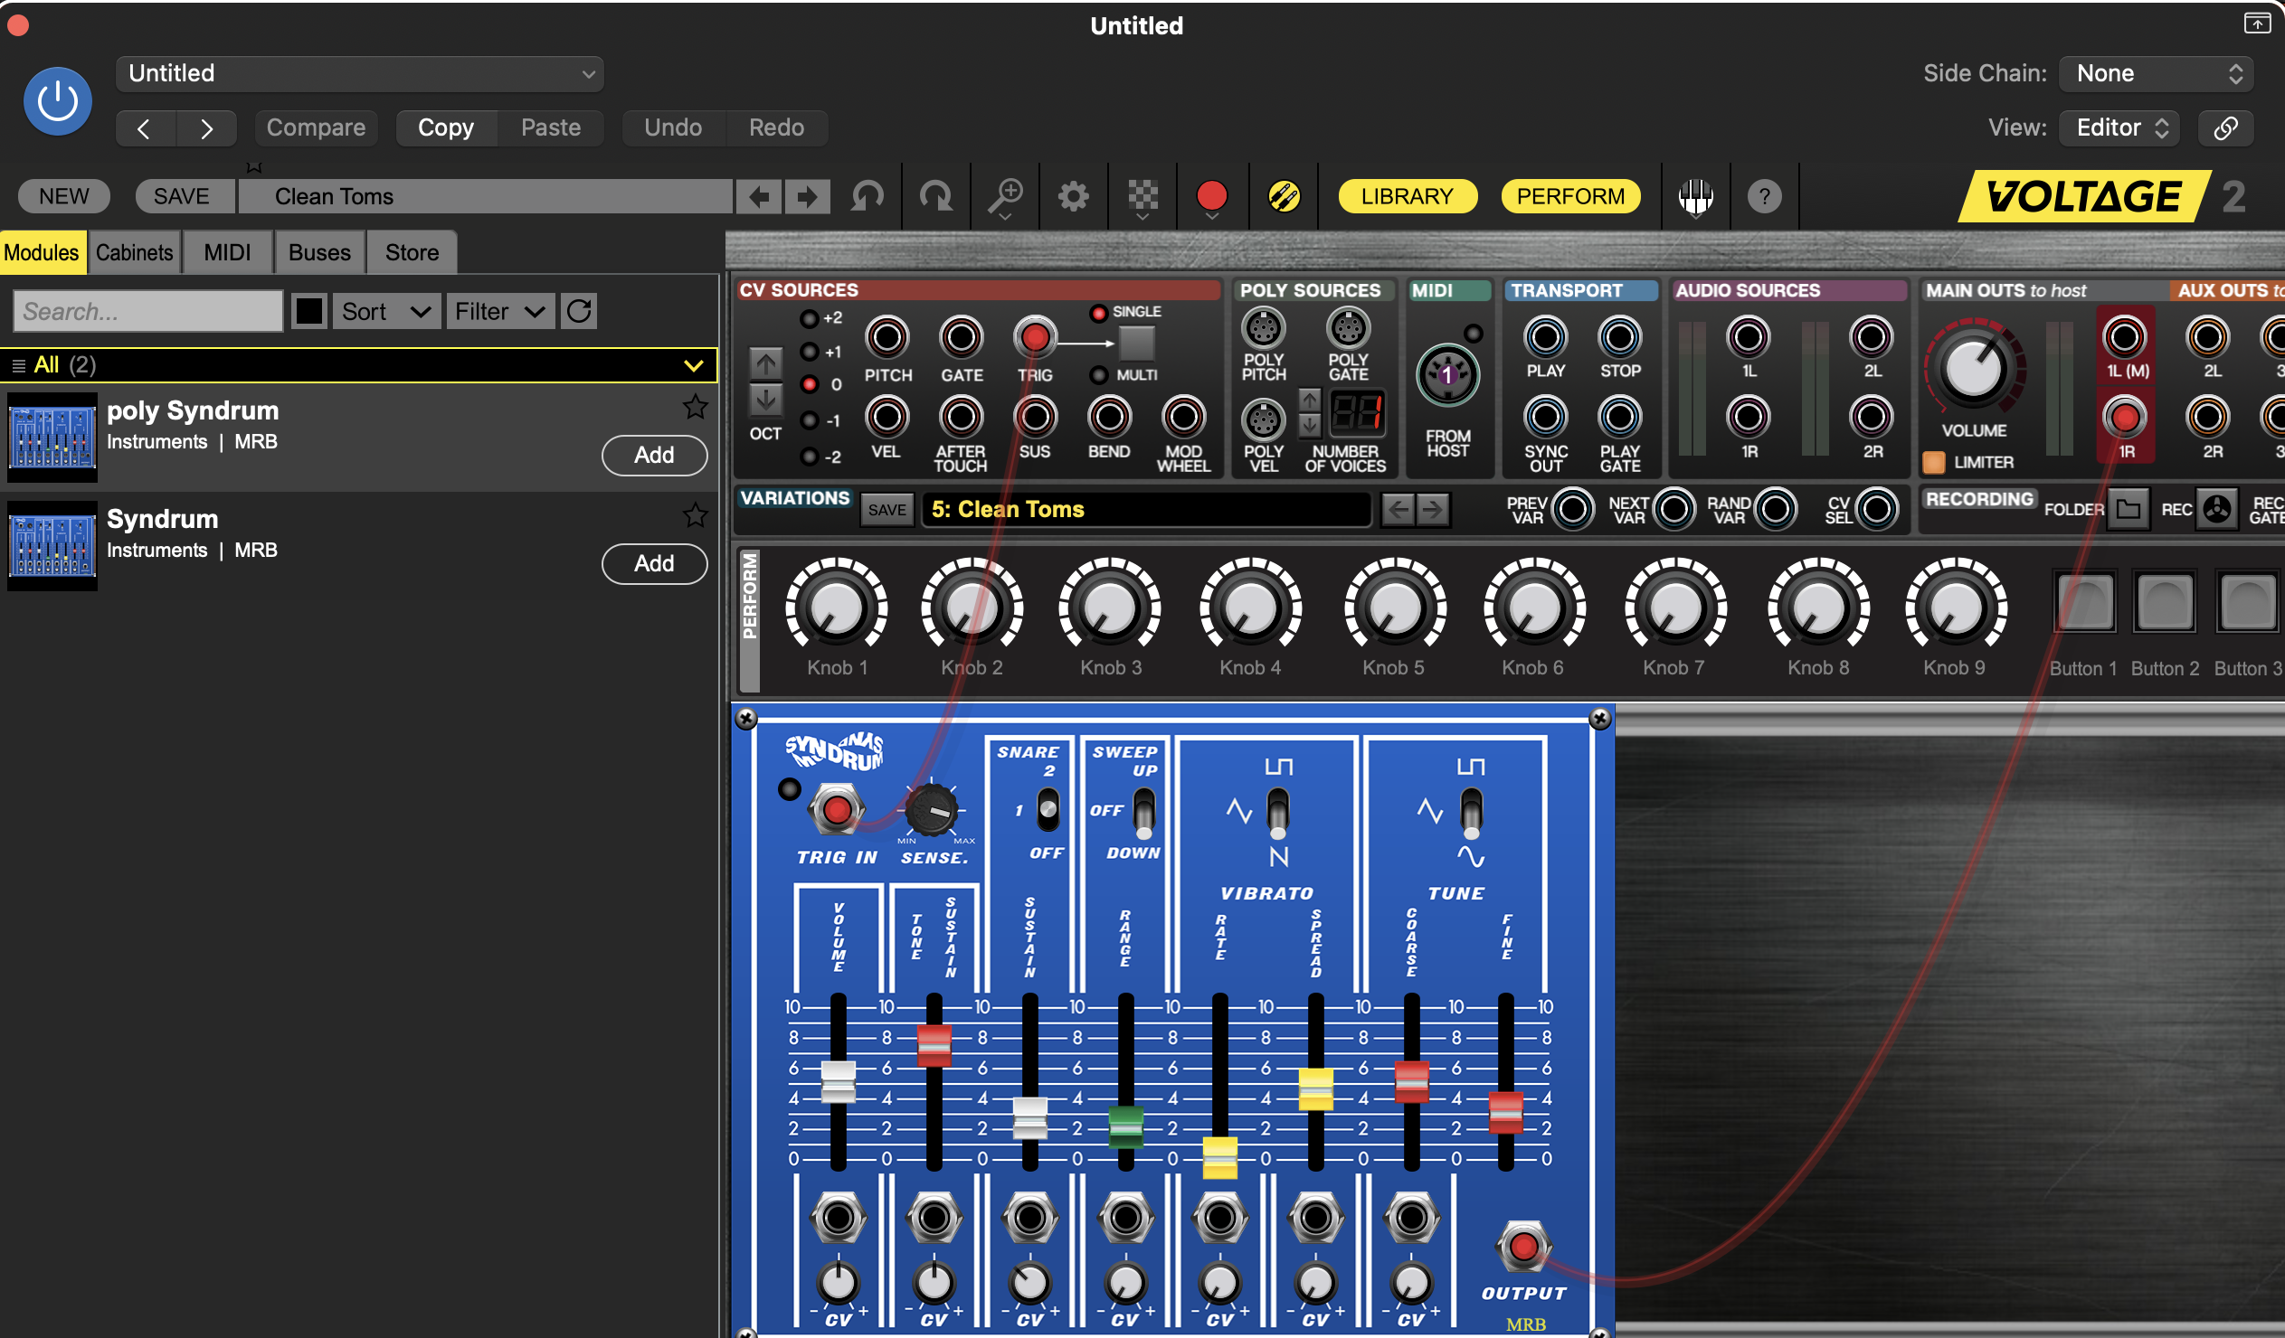Image resolution: width=2285 pixels, height=1338 pixels.
Task: Click the main VOLUME knob
Action: [1974, 370]
